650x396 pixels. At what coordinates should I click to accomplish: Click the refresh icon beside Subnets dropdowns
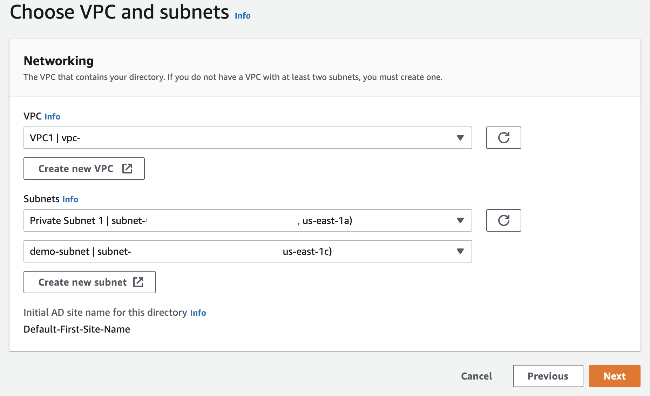[x=503, y=220]
